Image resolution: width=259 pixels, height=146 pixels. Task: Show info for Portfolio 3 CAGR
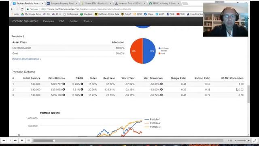coord(82,95)
